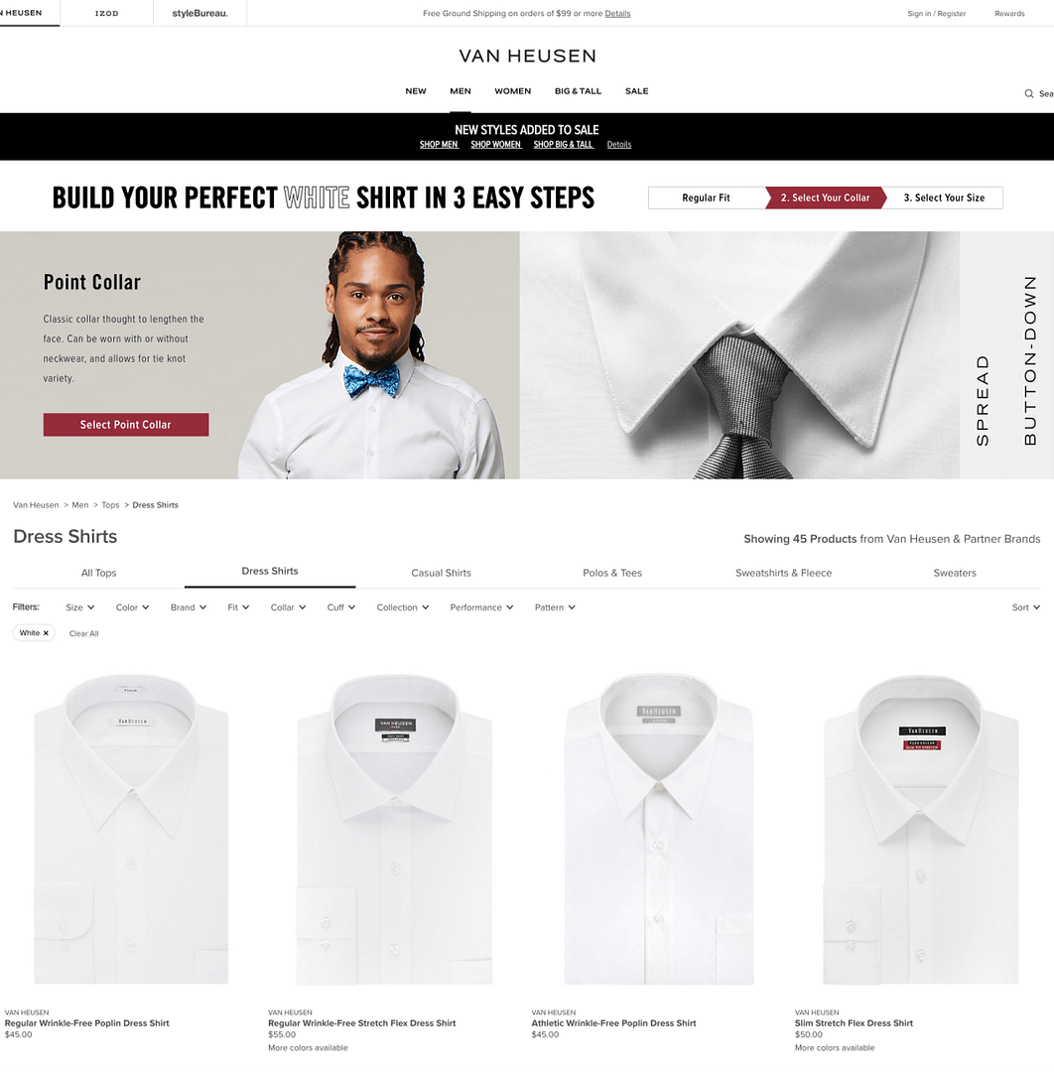1054x1072 pixels.
Task: Select the Spread collar panel
Action: coord(983,355)
